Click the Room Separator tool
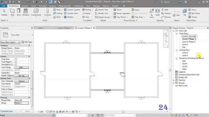 tap(122, 13)
